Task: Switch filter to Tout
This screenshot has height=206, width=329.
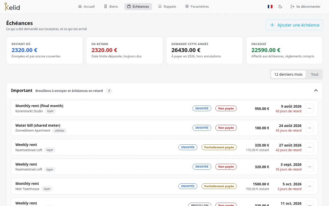Action: [x=315, y=74]
